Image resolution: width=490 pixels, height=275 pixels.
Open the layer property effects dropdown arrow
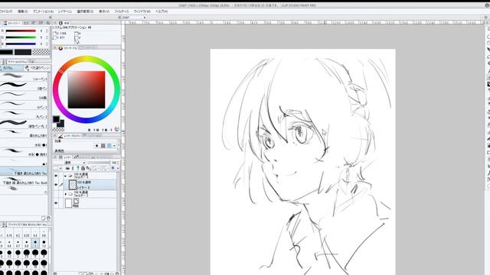114,146
